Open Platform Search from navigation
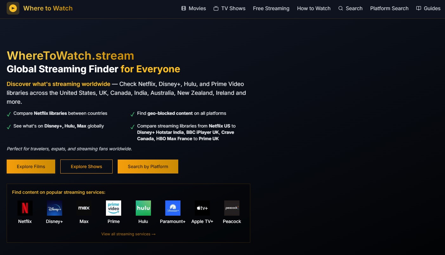Screen dimensions: 445x255 click(x=389, y=9)
